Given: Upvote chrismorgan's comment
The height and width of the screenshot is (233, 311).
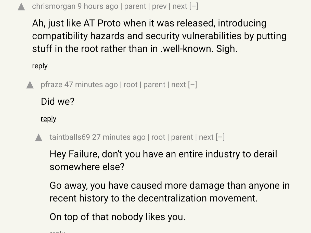Looking at the screenshot, I should click(x=21, y=7).
